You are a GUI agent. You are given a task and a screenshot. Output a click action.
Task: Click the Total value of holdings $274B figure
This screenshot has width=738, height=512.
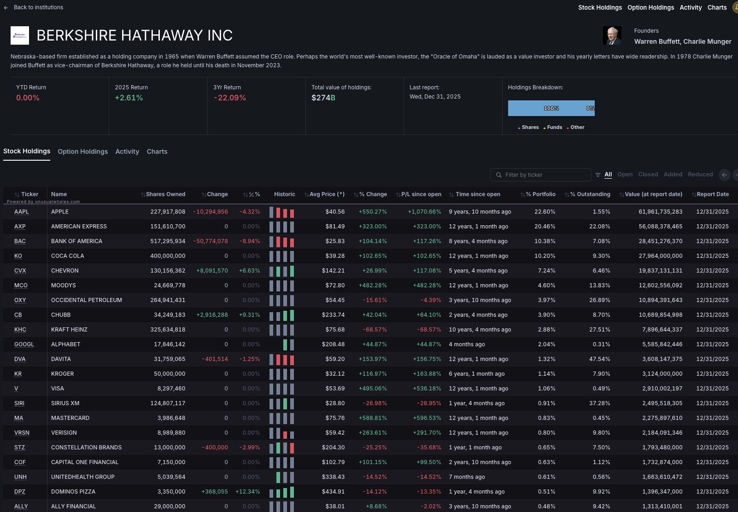[x=323, y=98]
